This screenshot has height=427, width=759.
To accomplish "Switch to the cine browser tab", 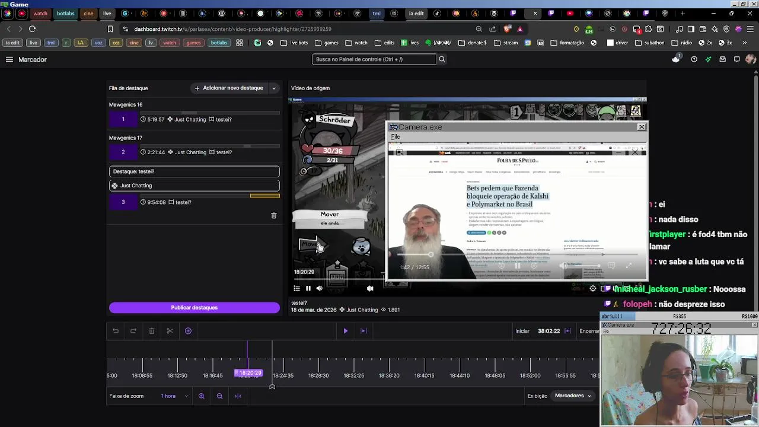I will [88, 13].
